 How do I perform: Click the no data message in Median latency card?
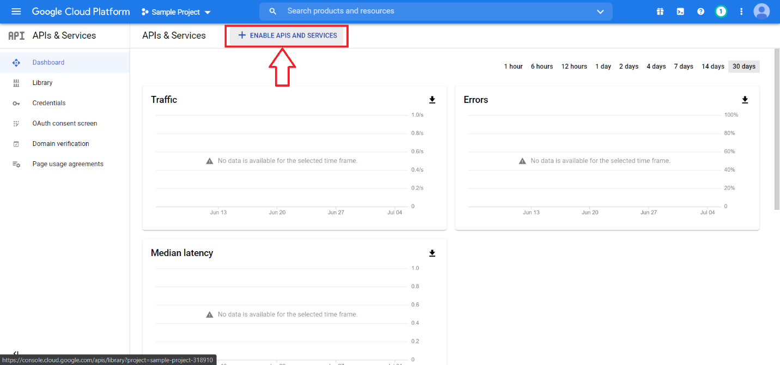click(288, 314)
